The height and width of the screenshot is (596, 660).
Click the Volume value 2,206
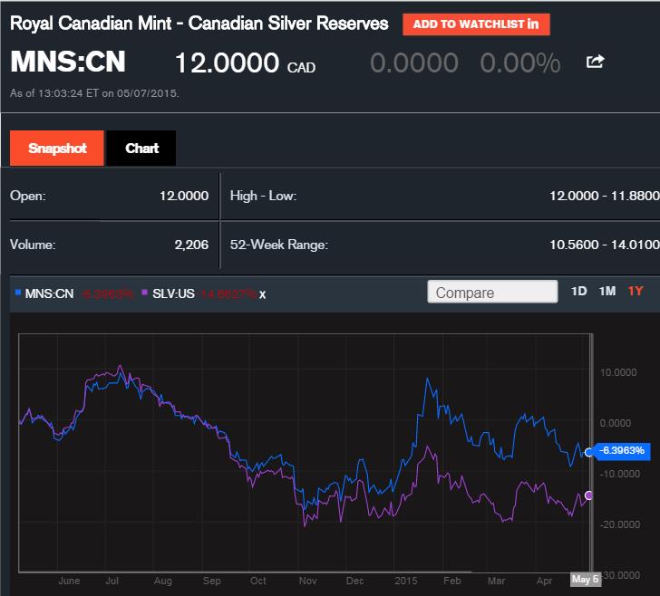(x=191, y=245)
